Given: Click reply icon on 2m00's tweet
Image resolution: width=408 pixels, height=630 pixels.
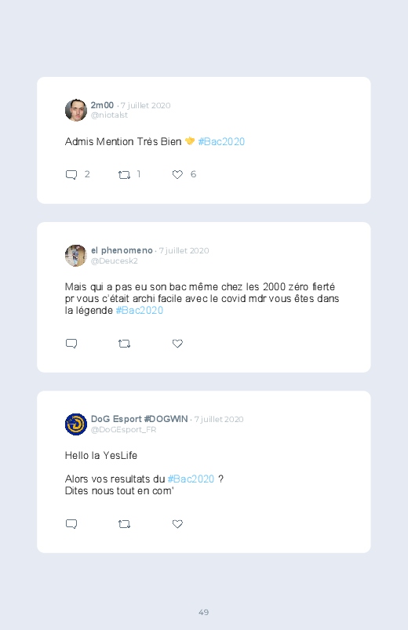Looking at the screenshot, I should pyautogui.click(x=71, y=175).
